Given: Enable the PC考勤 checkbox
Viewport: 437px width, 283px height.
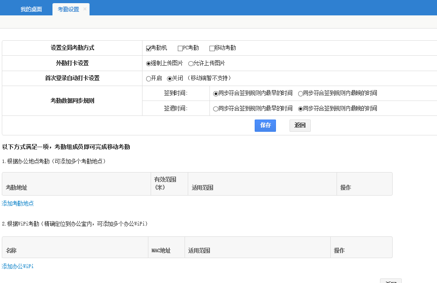Looking at the screenshot, I should (180, 48).
